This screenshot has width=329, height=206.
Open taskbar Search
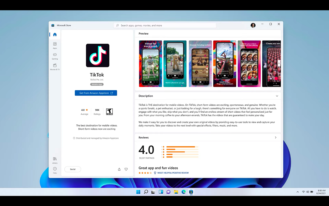[x=146, y=192]
